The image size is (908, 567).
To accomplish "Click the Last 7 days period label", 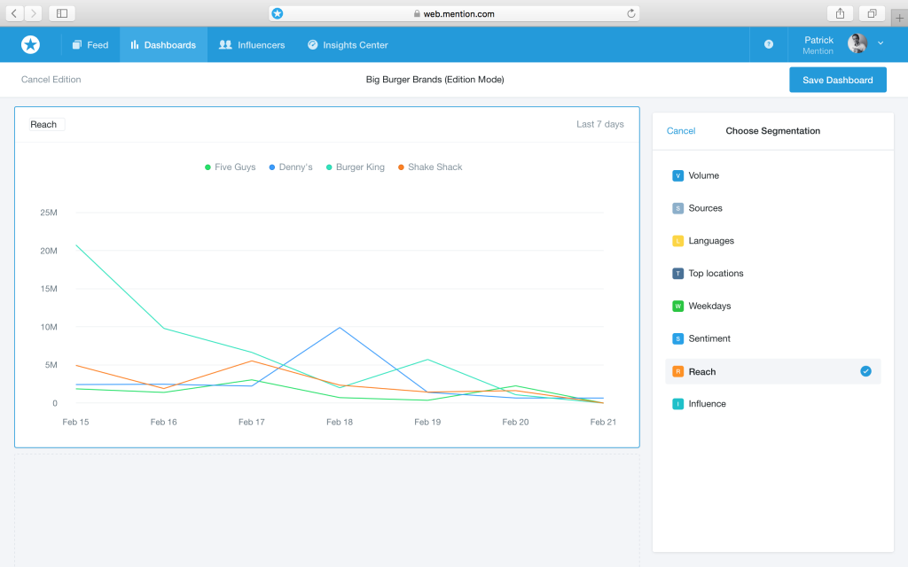I will tap(600, 124).
